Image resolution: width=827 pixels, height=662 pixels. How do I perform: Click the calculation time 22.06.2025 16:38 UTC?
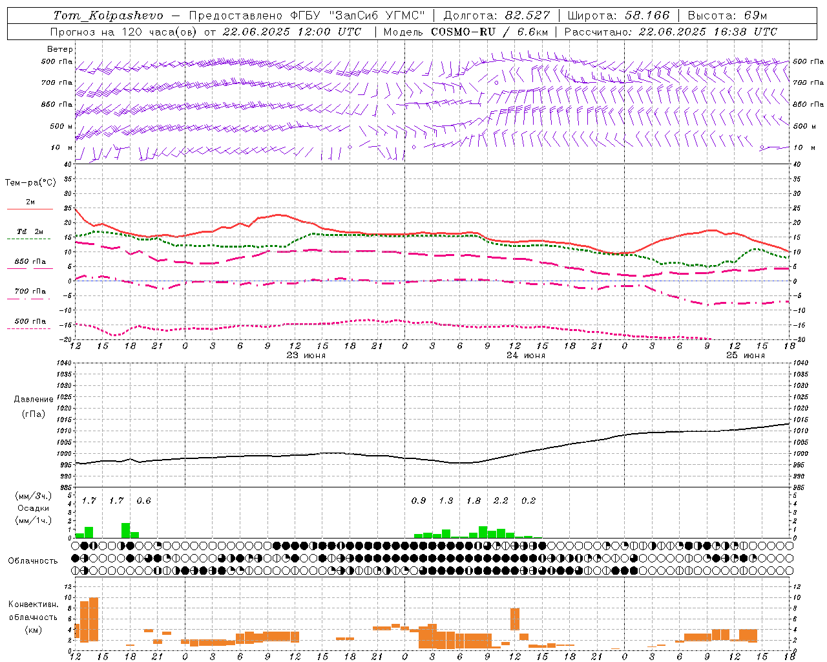point(707,32)
